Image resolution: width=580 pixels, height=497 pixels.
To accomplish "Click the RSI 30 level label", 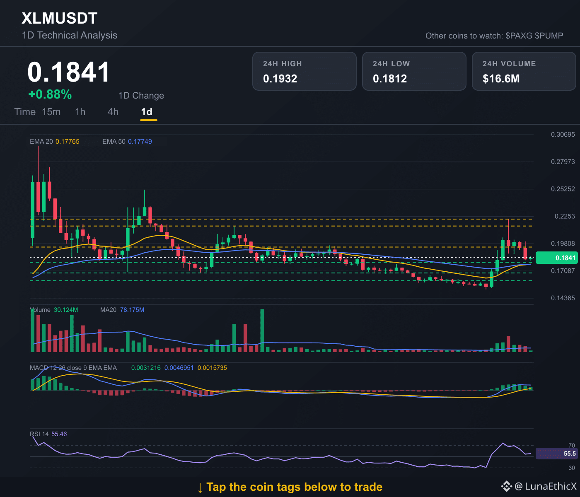I will click(572, 468).
